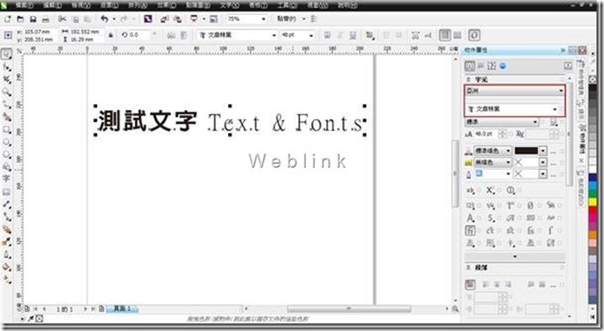Screen dimensions: 604x331
Task: Select the Crop tool in toolbox
Action: coord(6,79)
